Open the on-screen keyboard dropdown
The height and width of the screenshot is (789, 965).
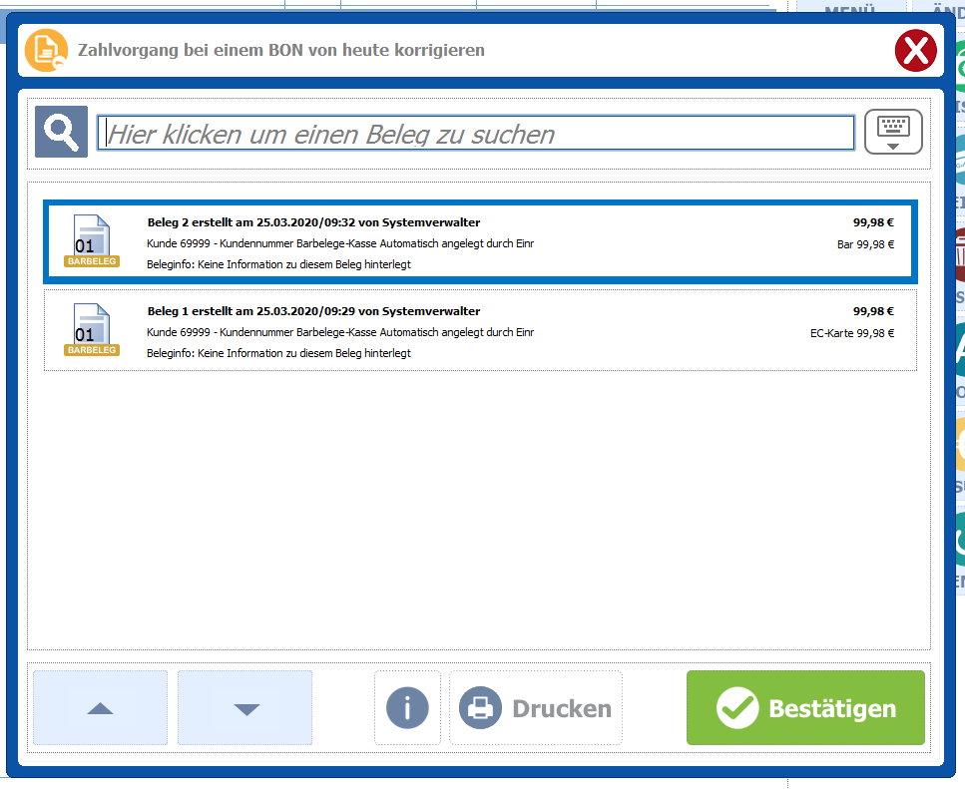(x=892, y=132)
